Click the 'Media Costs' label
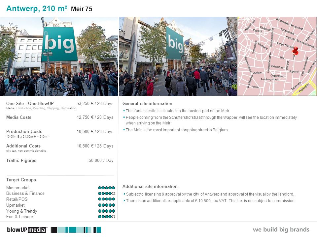 pyautogui.click(x=19, y=117)
